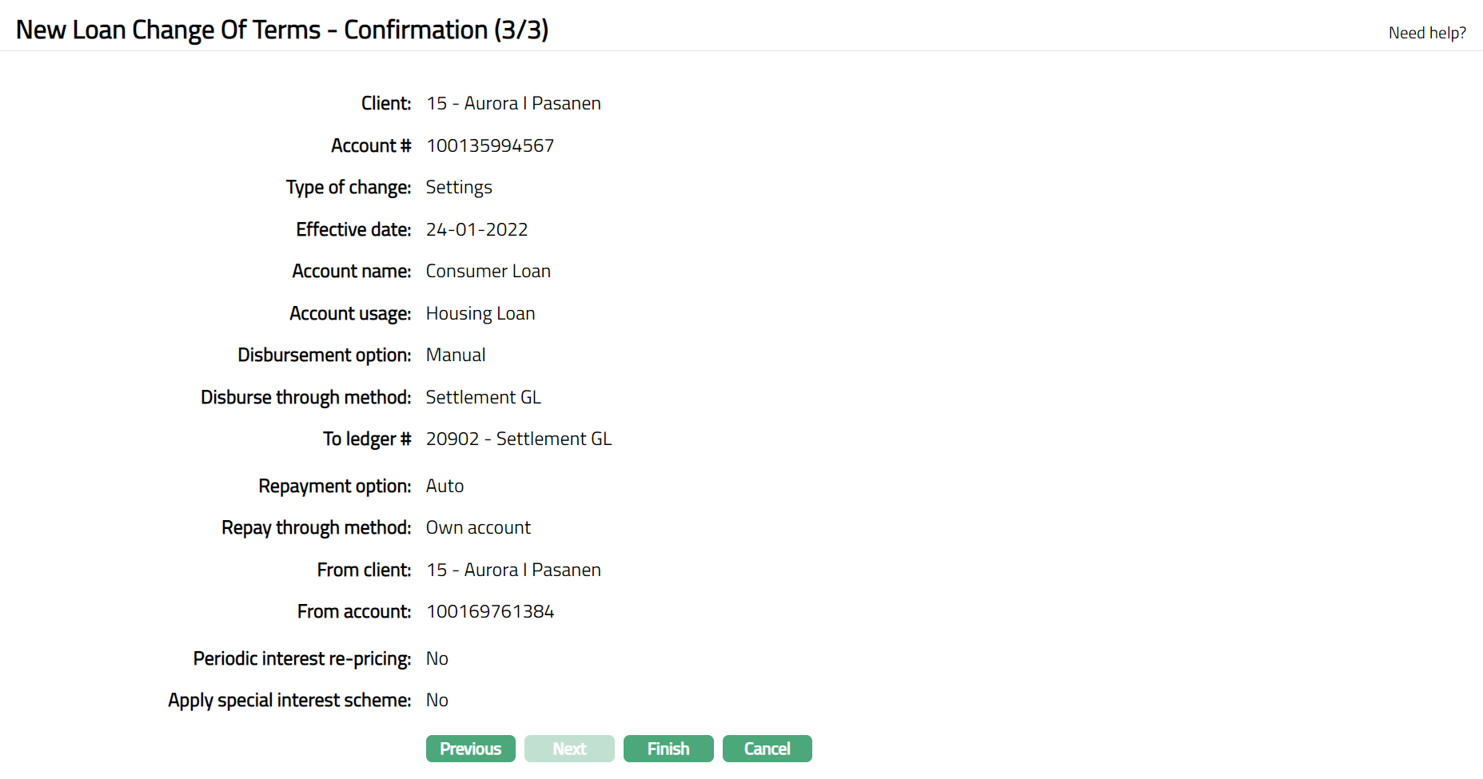This screenshot has height=779, width=1483.
Task: Click the Consumer Loan account name
Action: (488, 271)
